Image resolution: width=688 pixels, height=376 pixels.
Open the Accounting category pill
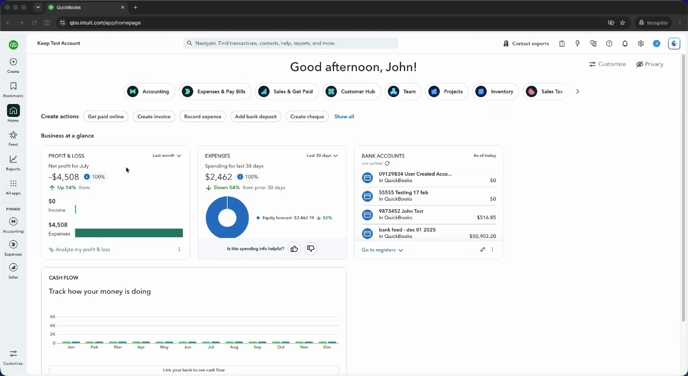tap(149, 92)
